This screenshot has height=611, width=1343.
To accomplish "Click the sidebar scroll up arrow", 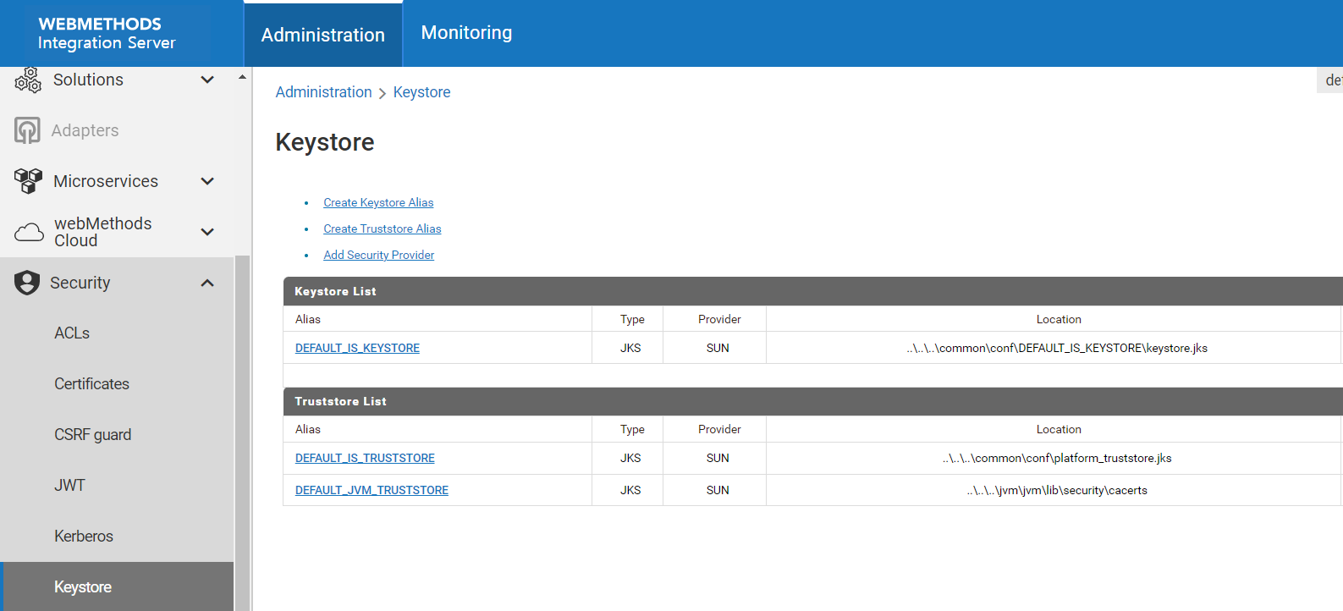I will click(242, 77).
